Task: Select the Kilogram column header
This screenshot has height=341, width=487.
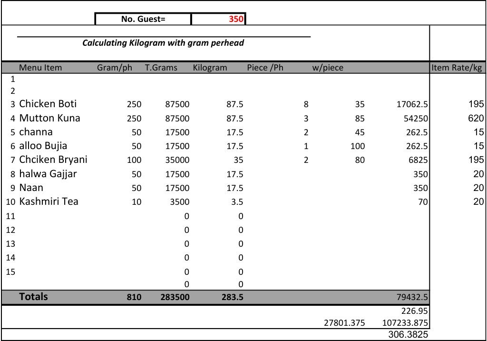Action: (210, 68)
